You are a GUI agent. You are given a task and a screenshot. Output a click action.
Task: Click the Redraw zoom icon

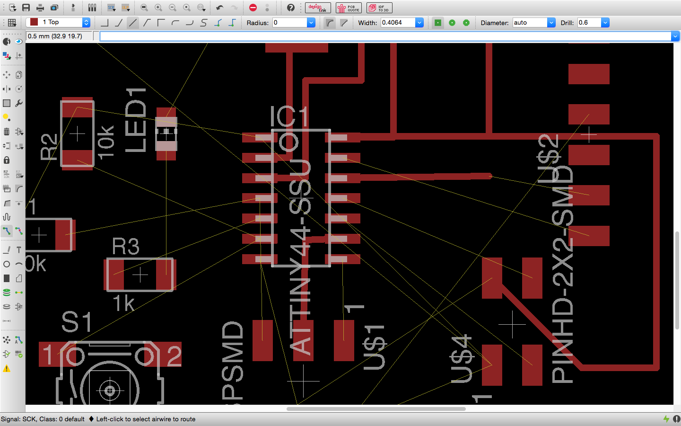coord(187,8)
